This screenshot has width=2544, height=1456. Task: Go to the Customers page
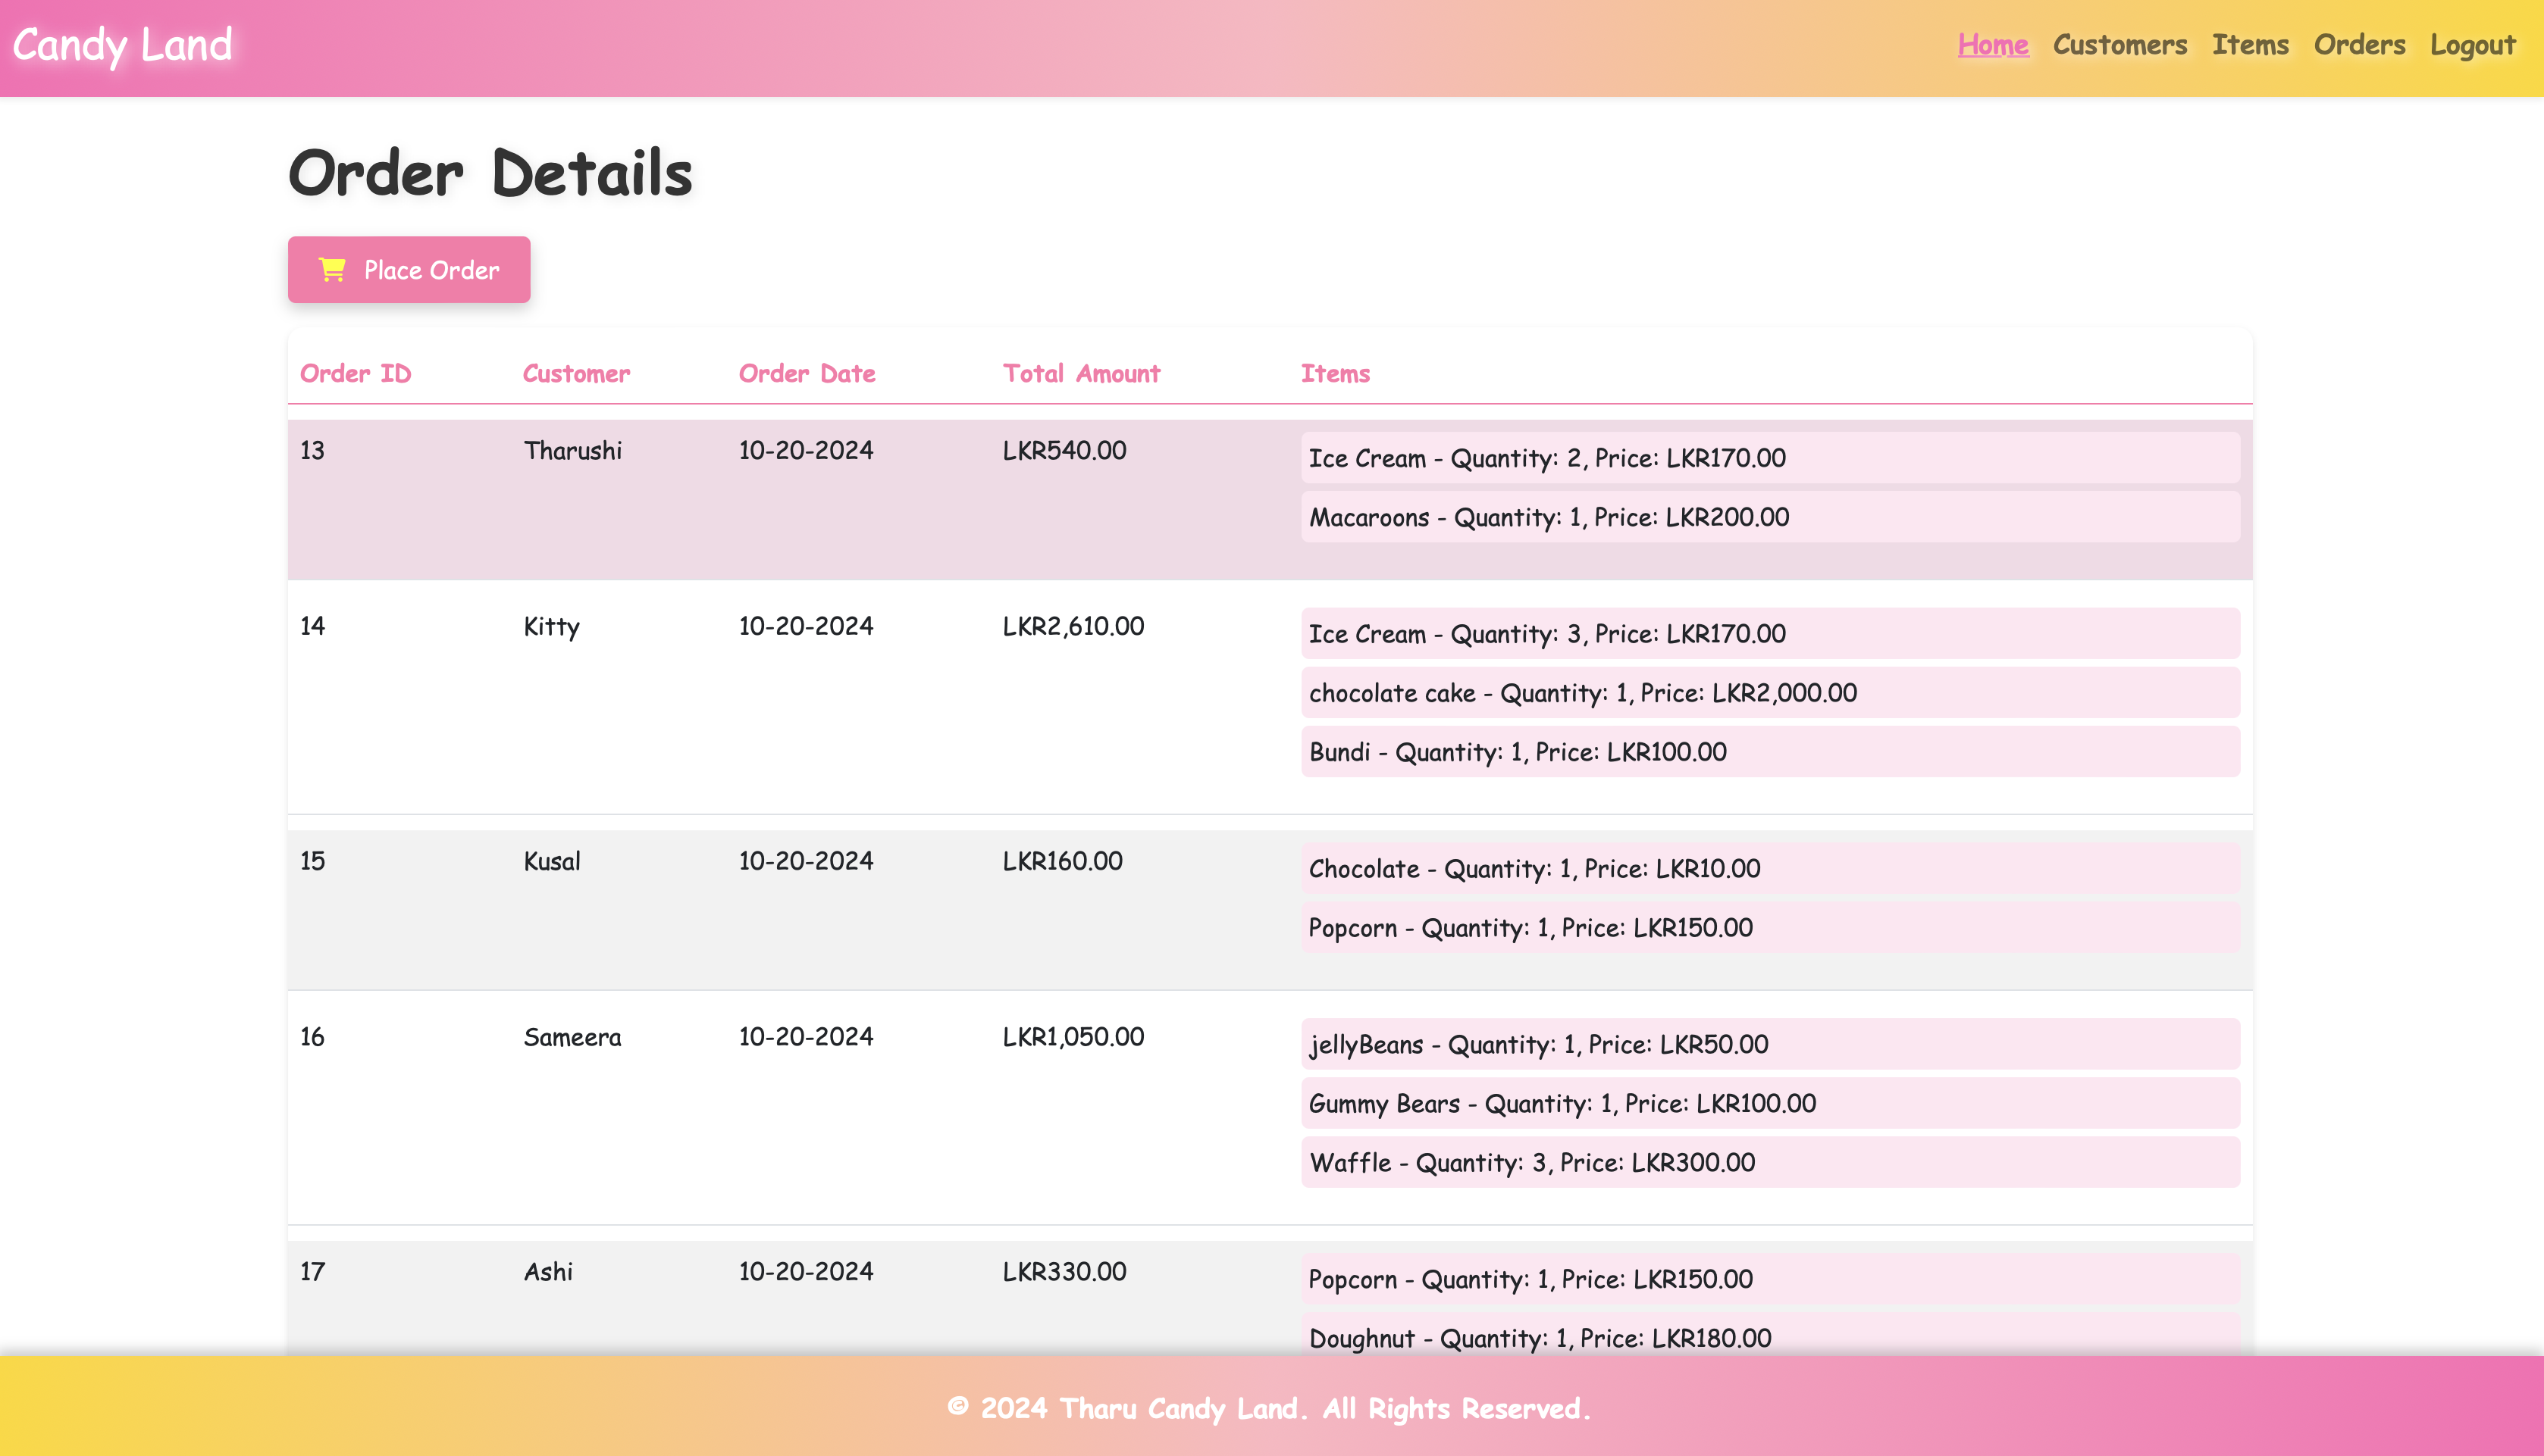(2119, 45)
